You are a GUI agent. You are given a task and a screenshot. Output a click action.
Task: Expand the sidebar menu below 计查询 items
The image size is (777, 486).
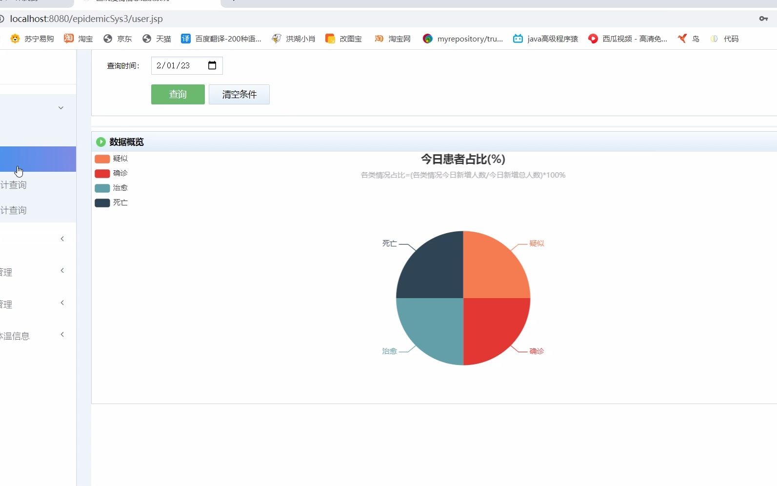point(62,239)
